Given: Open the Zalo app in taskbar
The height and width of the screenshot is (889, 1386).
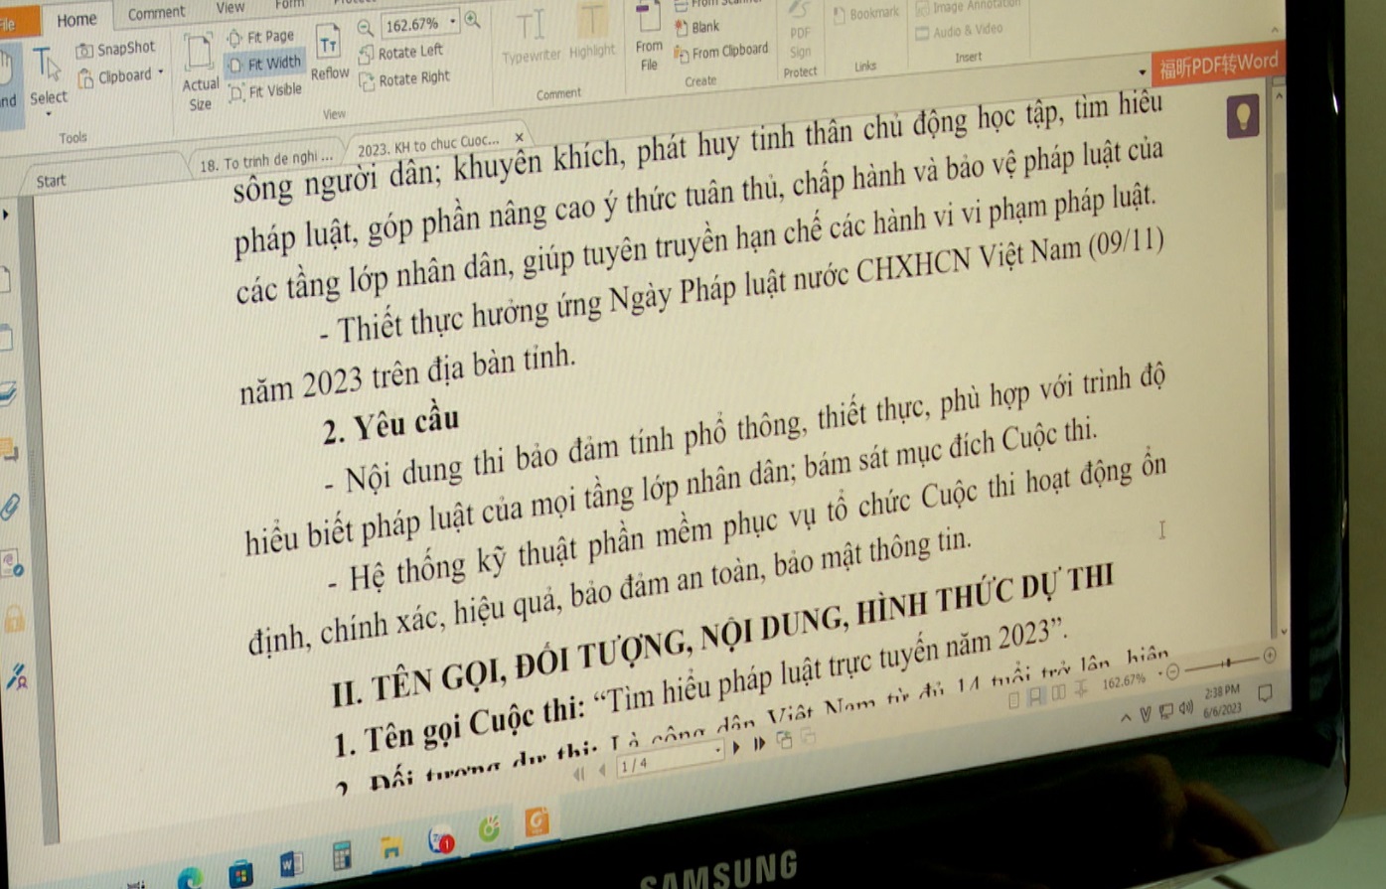Looking at the screenshot, I should pos(441,840).
